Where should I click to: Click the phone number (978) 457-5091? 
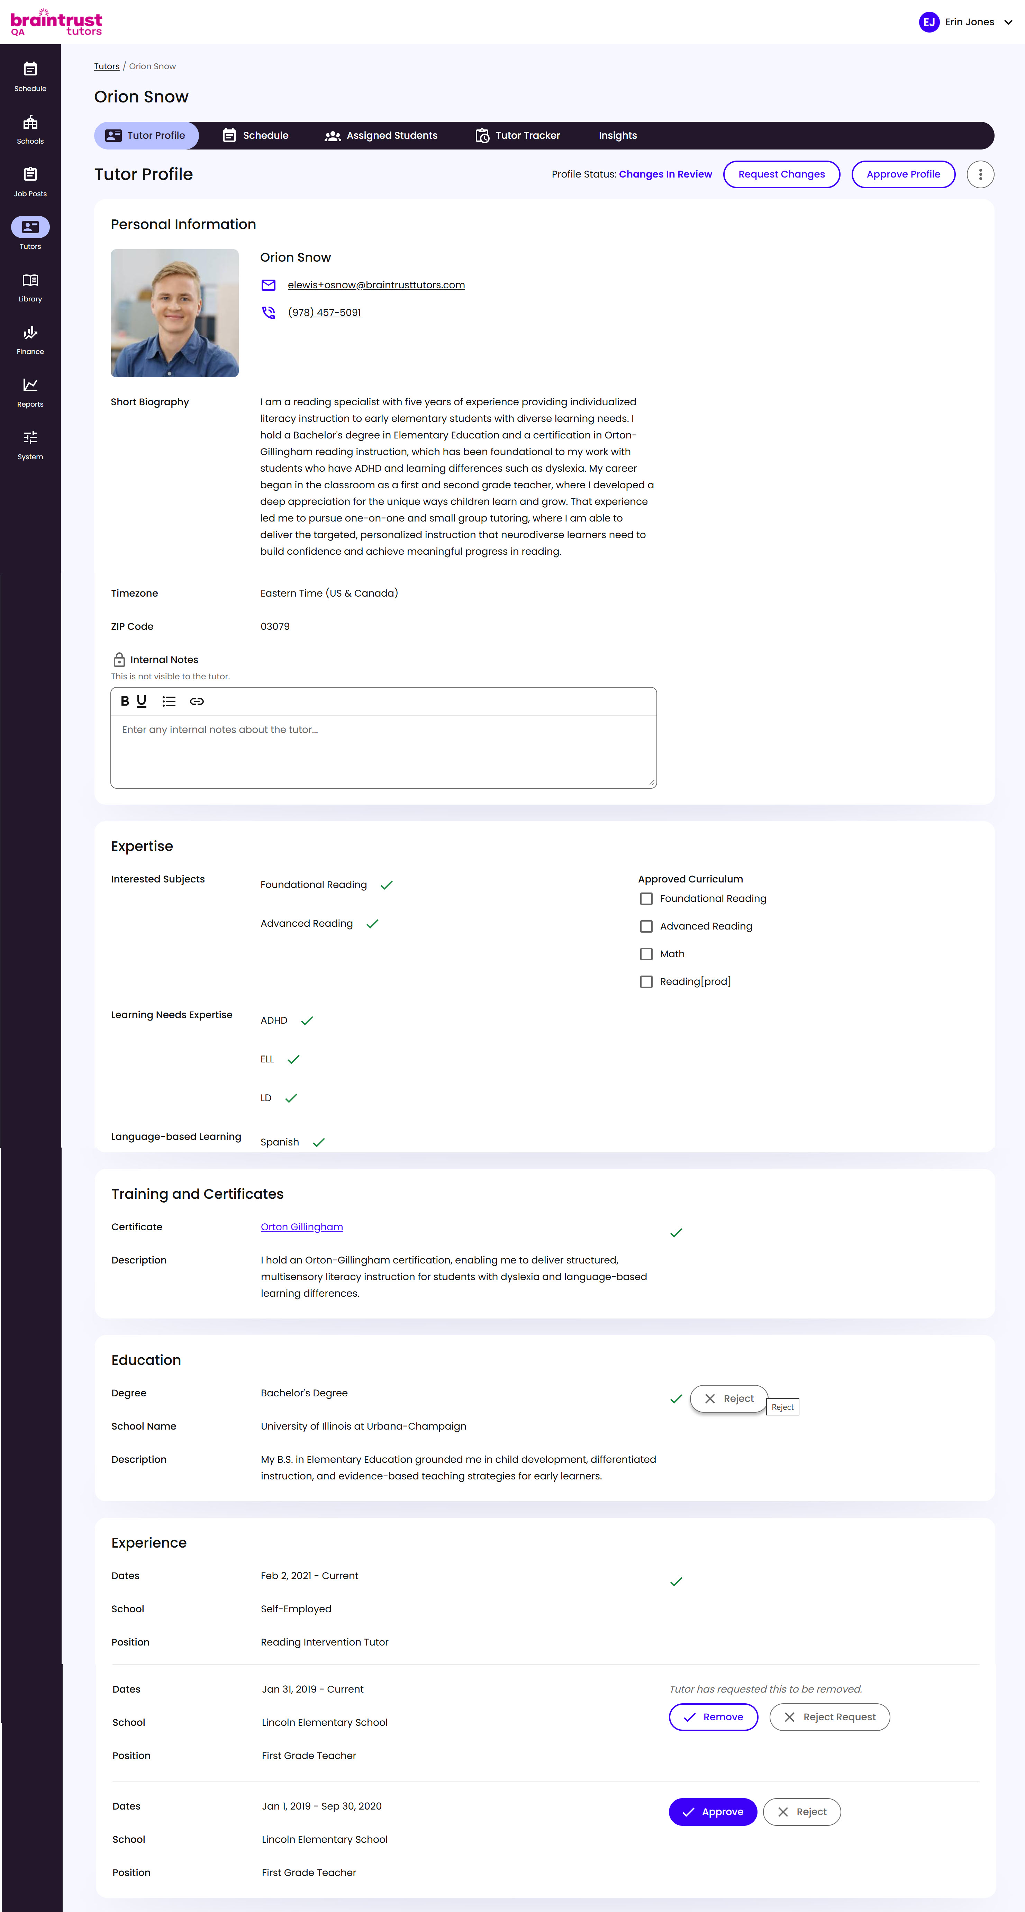pos(324,312)
